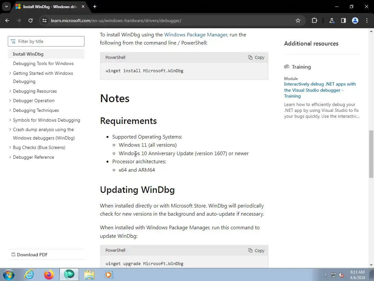Open the extensions puzzle icon

tap(314, 20)
